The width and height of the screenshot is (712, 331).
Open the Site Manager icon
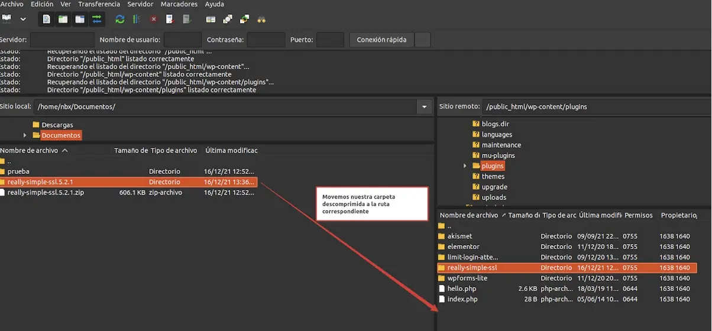click(x=6, y=19)
